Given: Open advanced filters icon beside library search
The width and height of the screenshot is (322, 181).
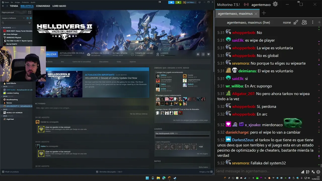Looking at the screenshot, I should click(29, 23).
